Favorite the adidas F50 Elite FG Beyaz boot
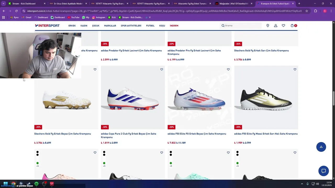The image size is (335, 188). click(x=228, y=69)
